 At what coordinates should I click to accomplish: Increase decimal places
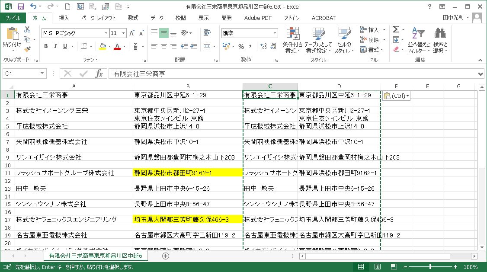pyautogui.click(x=263, y=46)
